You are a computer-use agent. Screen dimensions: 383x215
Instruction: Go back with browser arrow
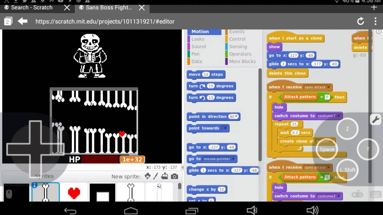(x=22, y=21)
